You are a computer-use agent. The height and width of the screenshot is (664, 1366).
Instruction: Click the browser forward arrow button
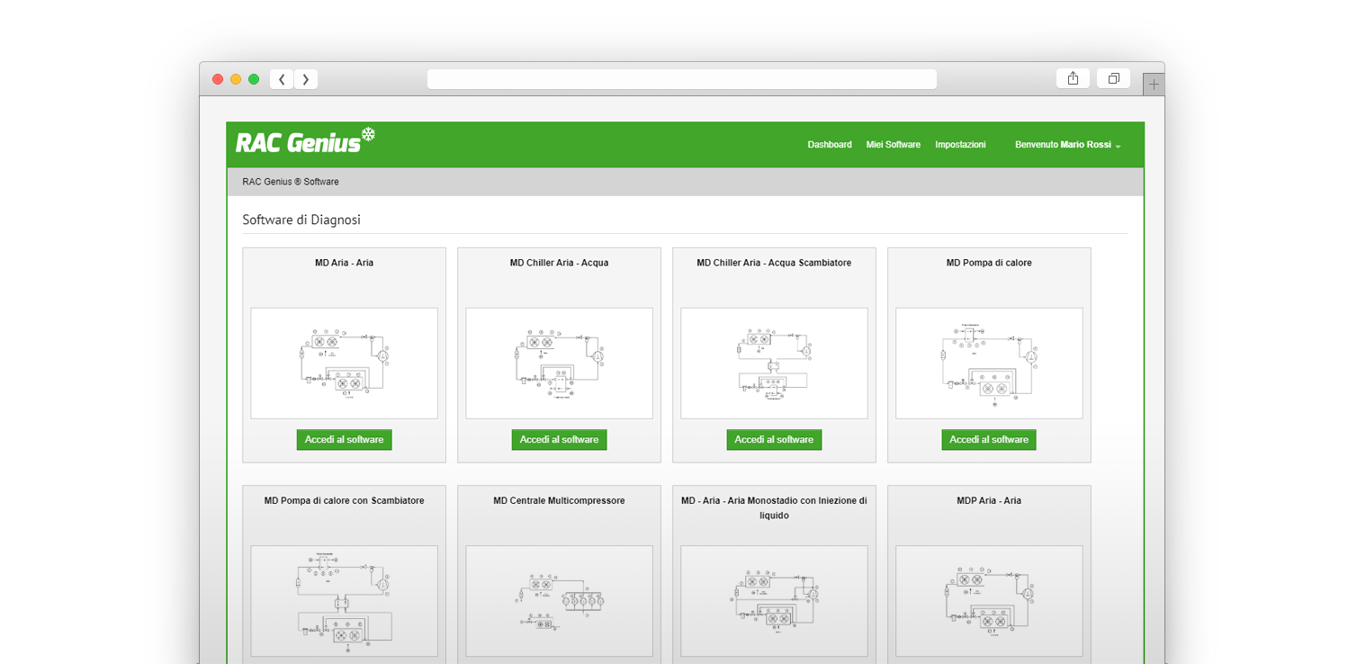click(306, 79)
